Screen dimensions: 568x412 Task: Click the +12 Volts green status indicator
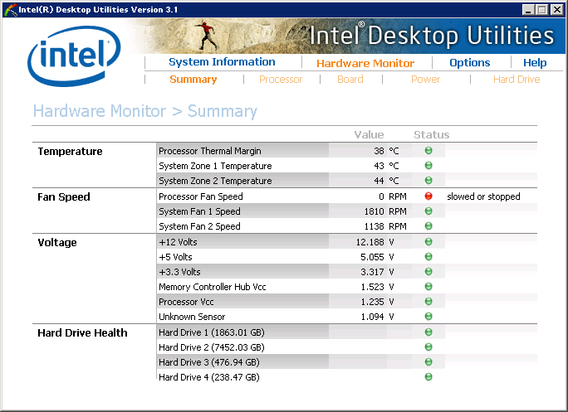click(428, 242)
